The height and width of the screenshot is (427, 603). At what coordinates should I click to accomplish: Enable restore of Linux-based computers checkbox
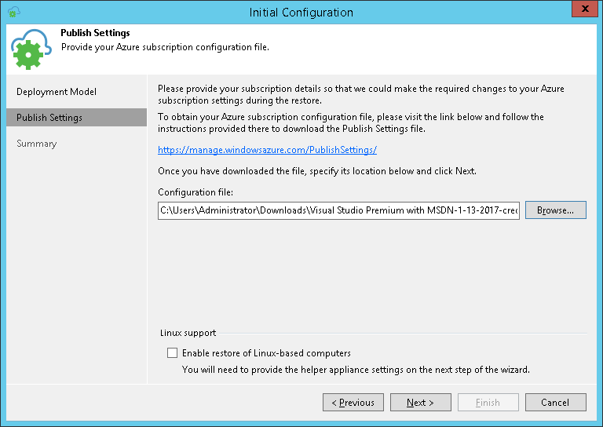tap(173, 353)
